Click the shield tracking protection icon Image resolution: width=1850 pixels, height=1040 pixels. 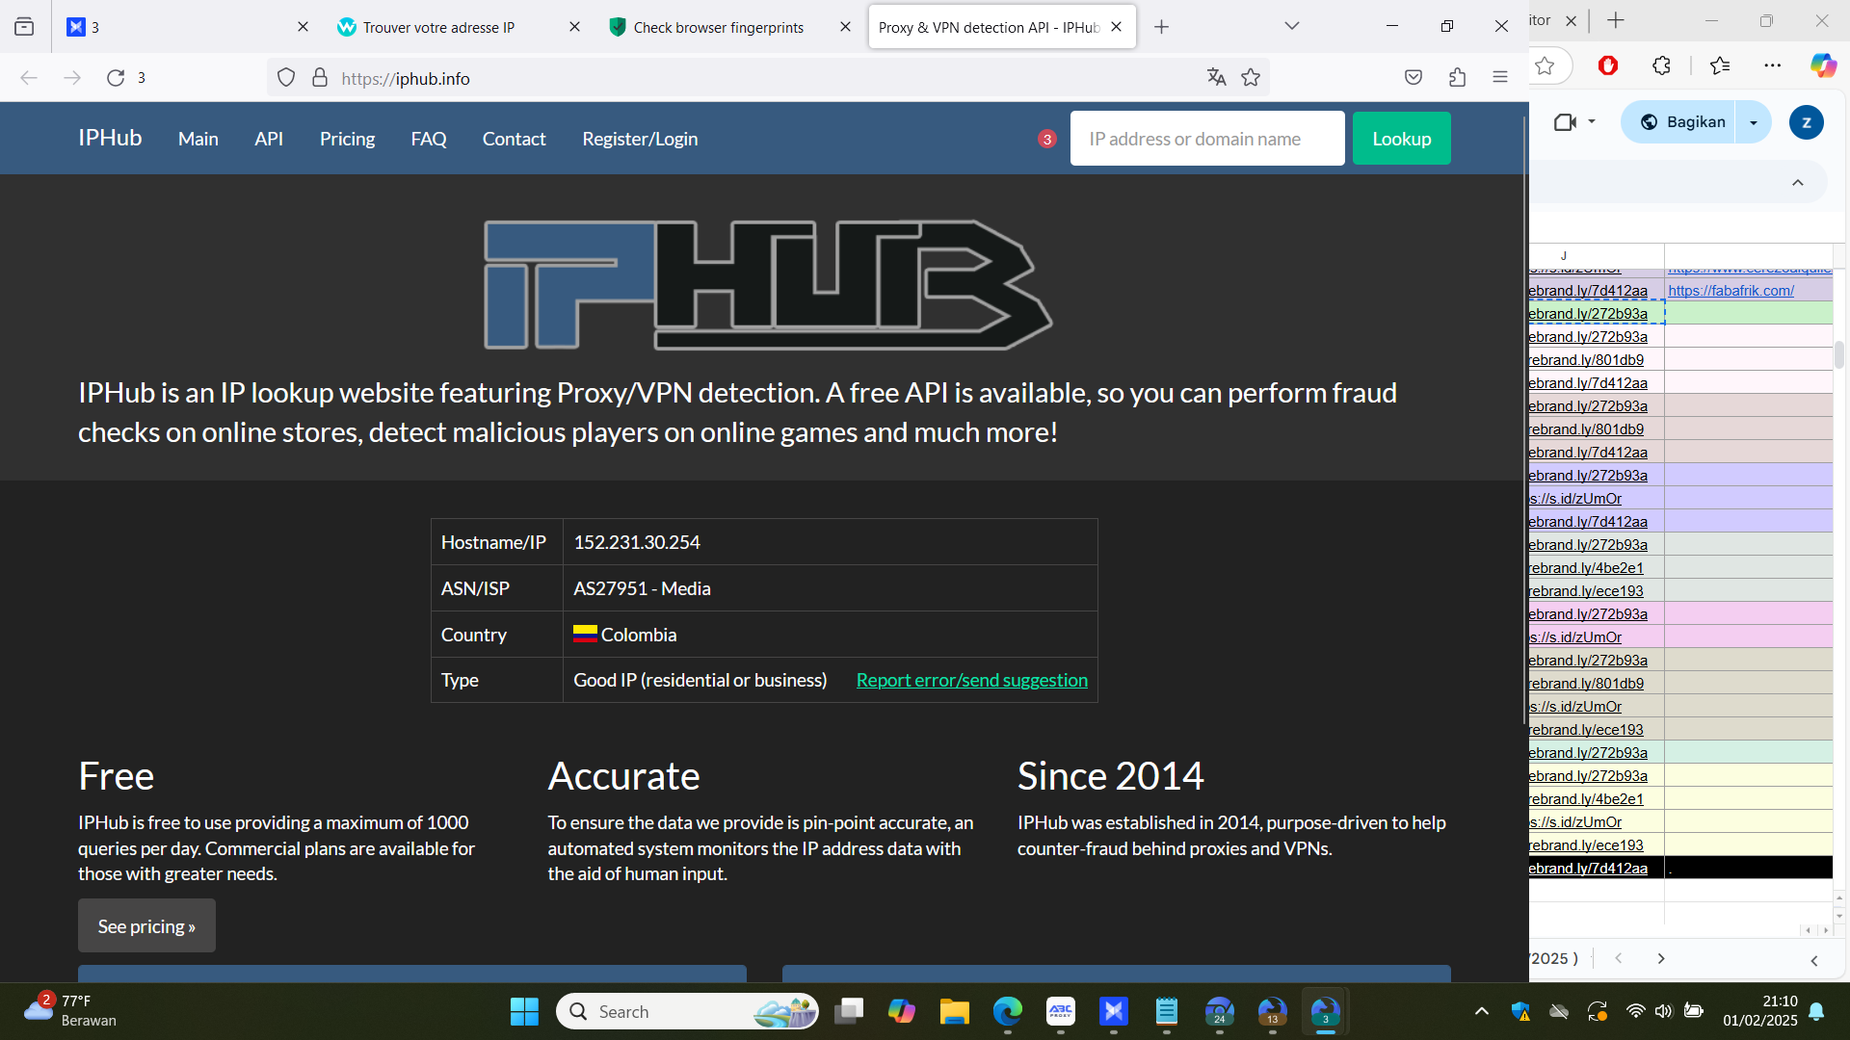tap(286, 78)
